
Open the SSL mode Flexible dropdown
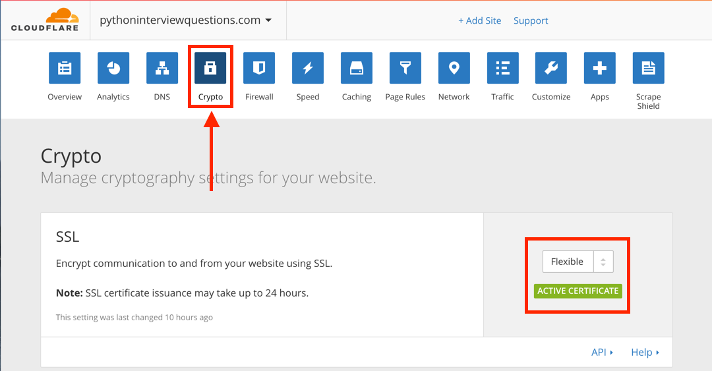[578, 262]
